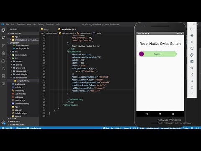Image resolution: width=201 pixels, height=151 pixels.
Task: Open the Edit menu
Action: (x=13, y=24)
